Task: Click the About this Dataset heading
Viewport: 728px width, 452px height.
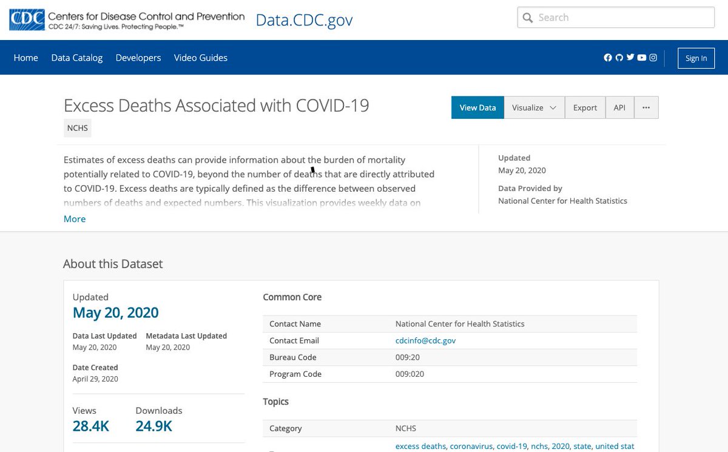Action: tap(113, 264)
